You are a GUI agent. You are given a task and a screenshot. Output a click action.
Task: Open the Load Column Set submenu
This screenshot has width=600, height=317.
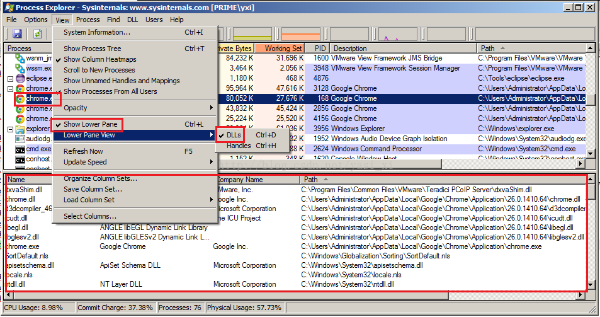tap(134, 200)
